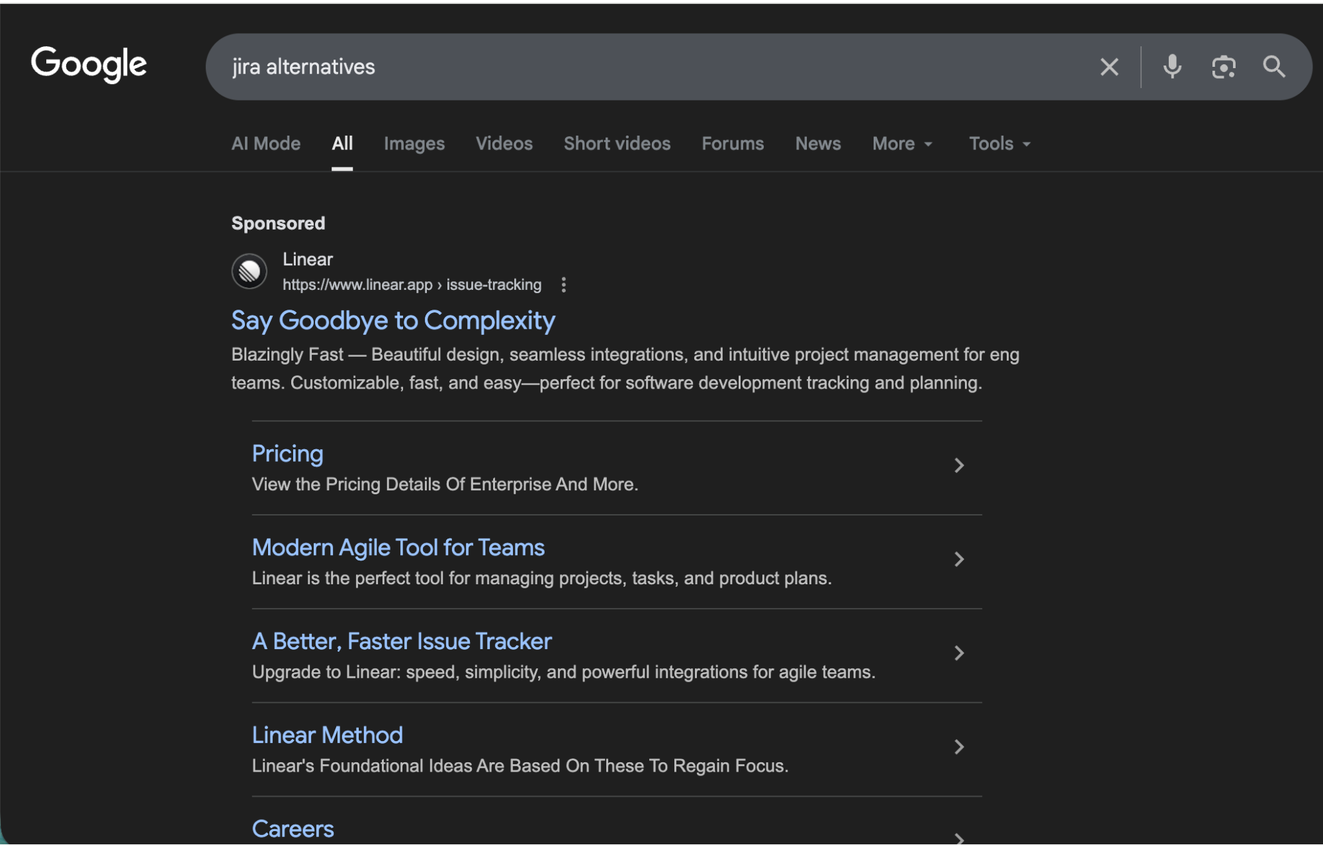Click chevron next to Modern Agile Tool
This screenshot has width=1323, height=845.
pyautogui.click(x=958, y=560)
